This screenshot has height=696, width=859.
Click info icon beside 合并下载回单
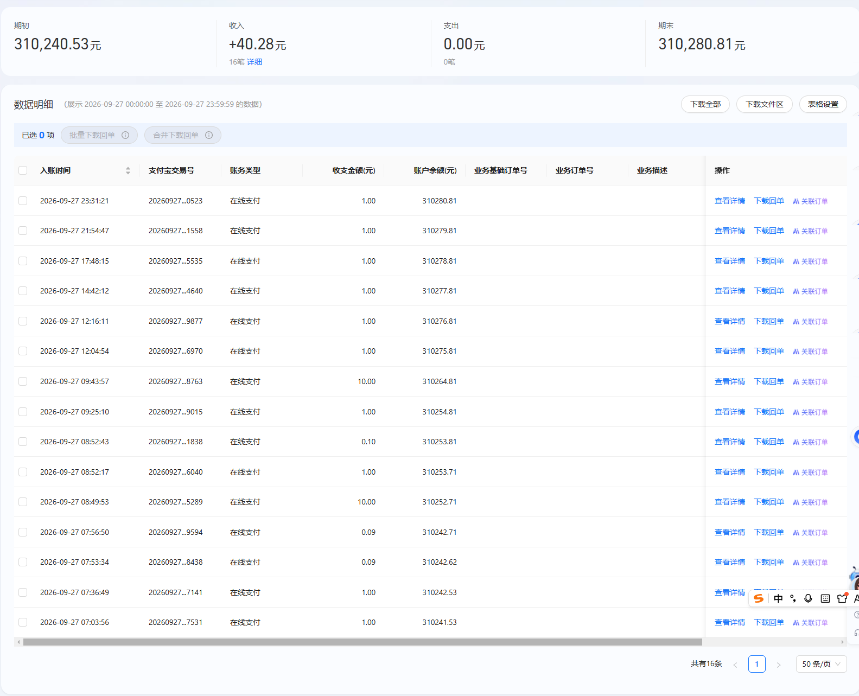(x=209, y=135)
